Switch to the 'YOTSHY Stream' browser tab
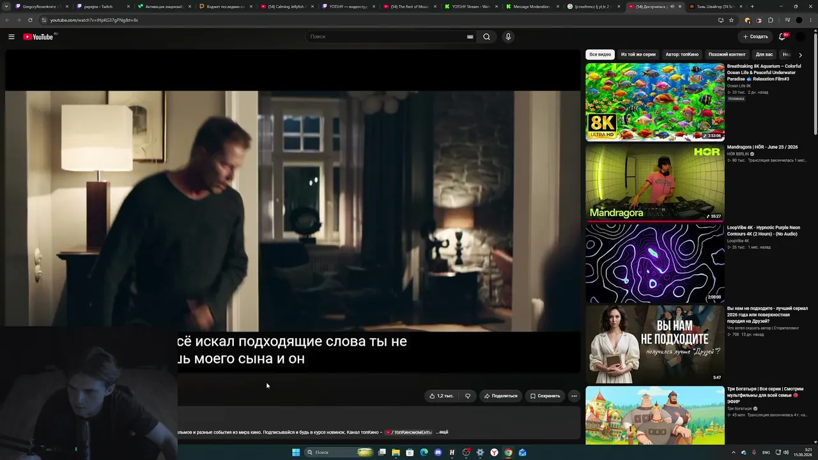The height and width of the screenshot is (460, 818). [471, 6]
